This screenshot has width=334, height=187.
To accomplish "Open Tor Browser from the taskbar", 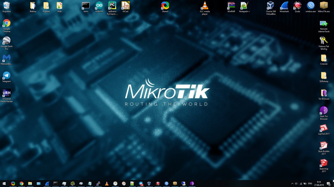I will pos(192,183).
